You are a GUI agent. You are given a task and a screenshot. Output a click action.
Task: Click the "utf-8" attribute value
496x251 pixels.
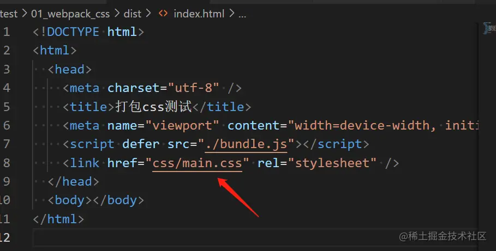[x=194, y=88]
